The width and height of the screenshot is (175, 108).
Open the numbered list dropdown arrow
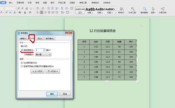tap(45, 8)
